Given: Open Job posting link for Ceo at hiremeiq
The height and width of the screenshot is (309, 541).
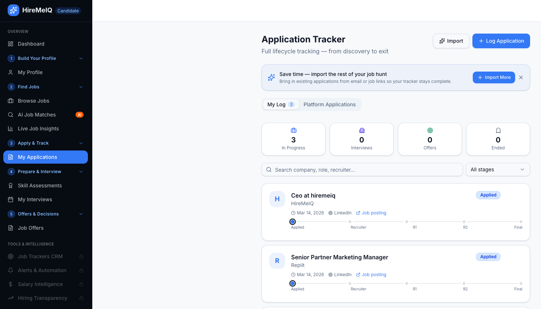Looking at the screenshot, I should click(371, 213).
